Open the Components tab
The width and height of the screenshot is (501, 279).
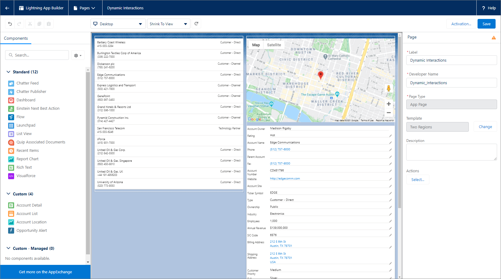click(x=16, y=38)
